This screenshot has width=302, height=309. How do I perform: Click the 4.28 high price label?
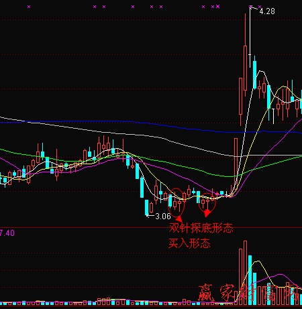pyautogui.click(x=267, y=11)
